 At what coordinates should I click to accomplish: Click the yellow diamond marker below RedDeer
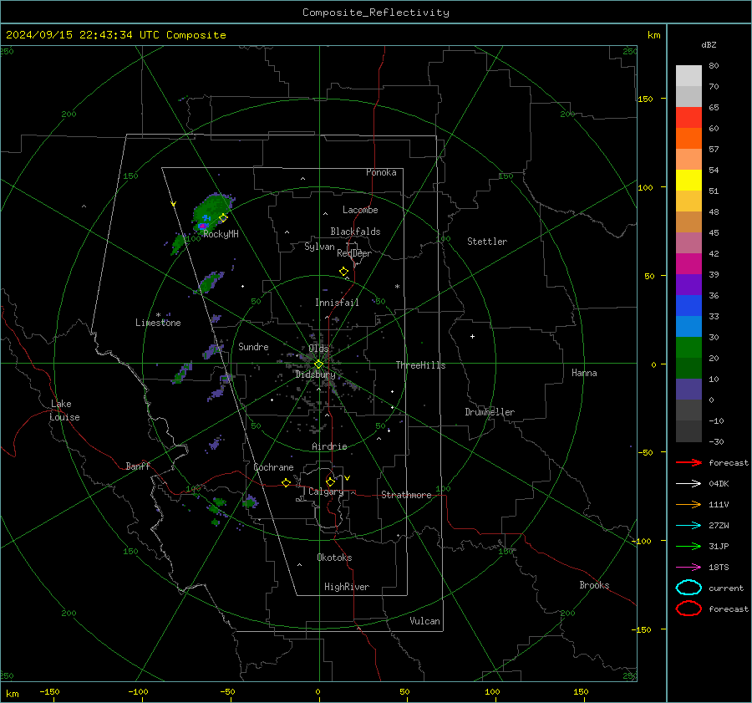click(x=344, y=272)
